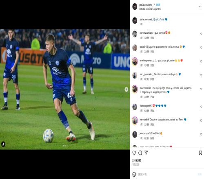
Task: Open the comment bubble icon
Action: pos(140,153)
